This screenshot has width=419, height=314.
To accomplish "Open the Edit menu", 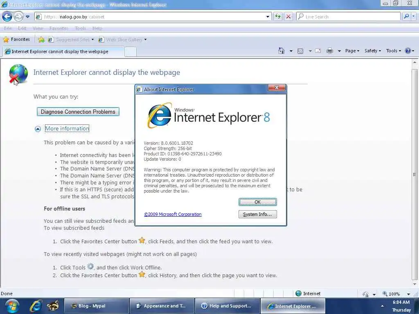I will [22, 28].
